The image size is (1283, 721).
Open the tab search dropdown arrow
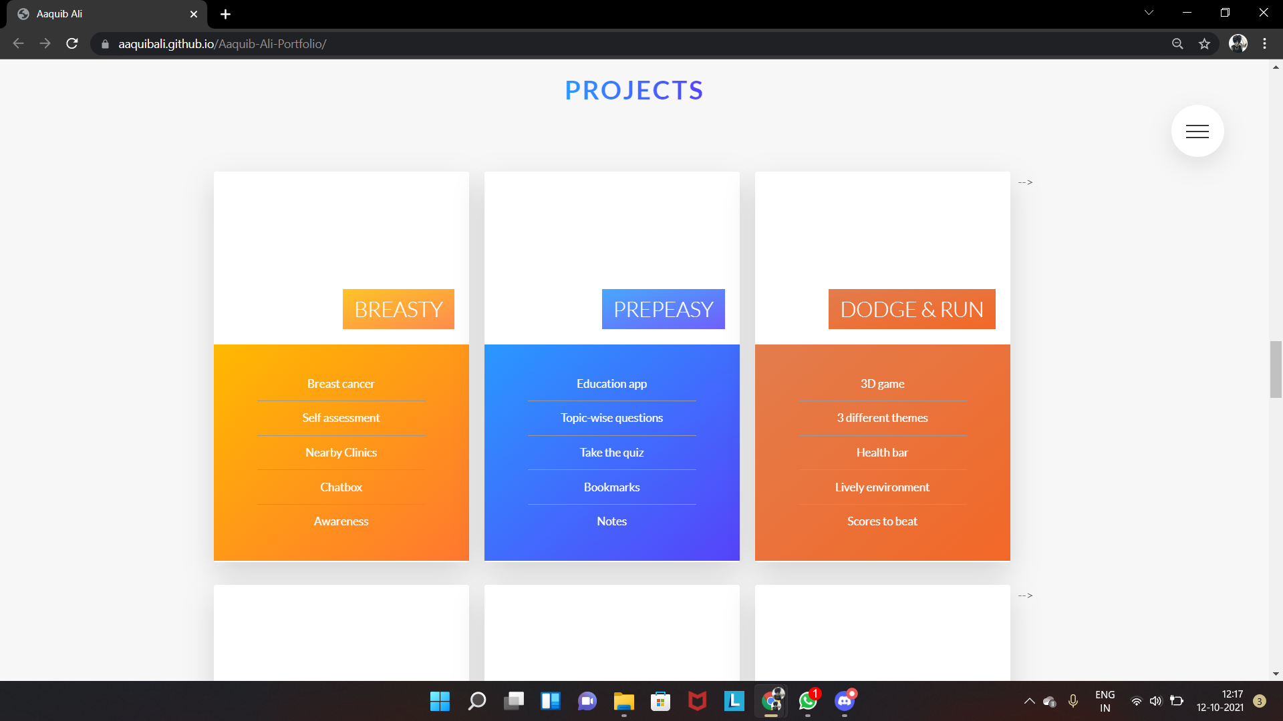coord(1149,13)
